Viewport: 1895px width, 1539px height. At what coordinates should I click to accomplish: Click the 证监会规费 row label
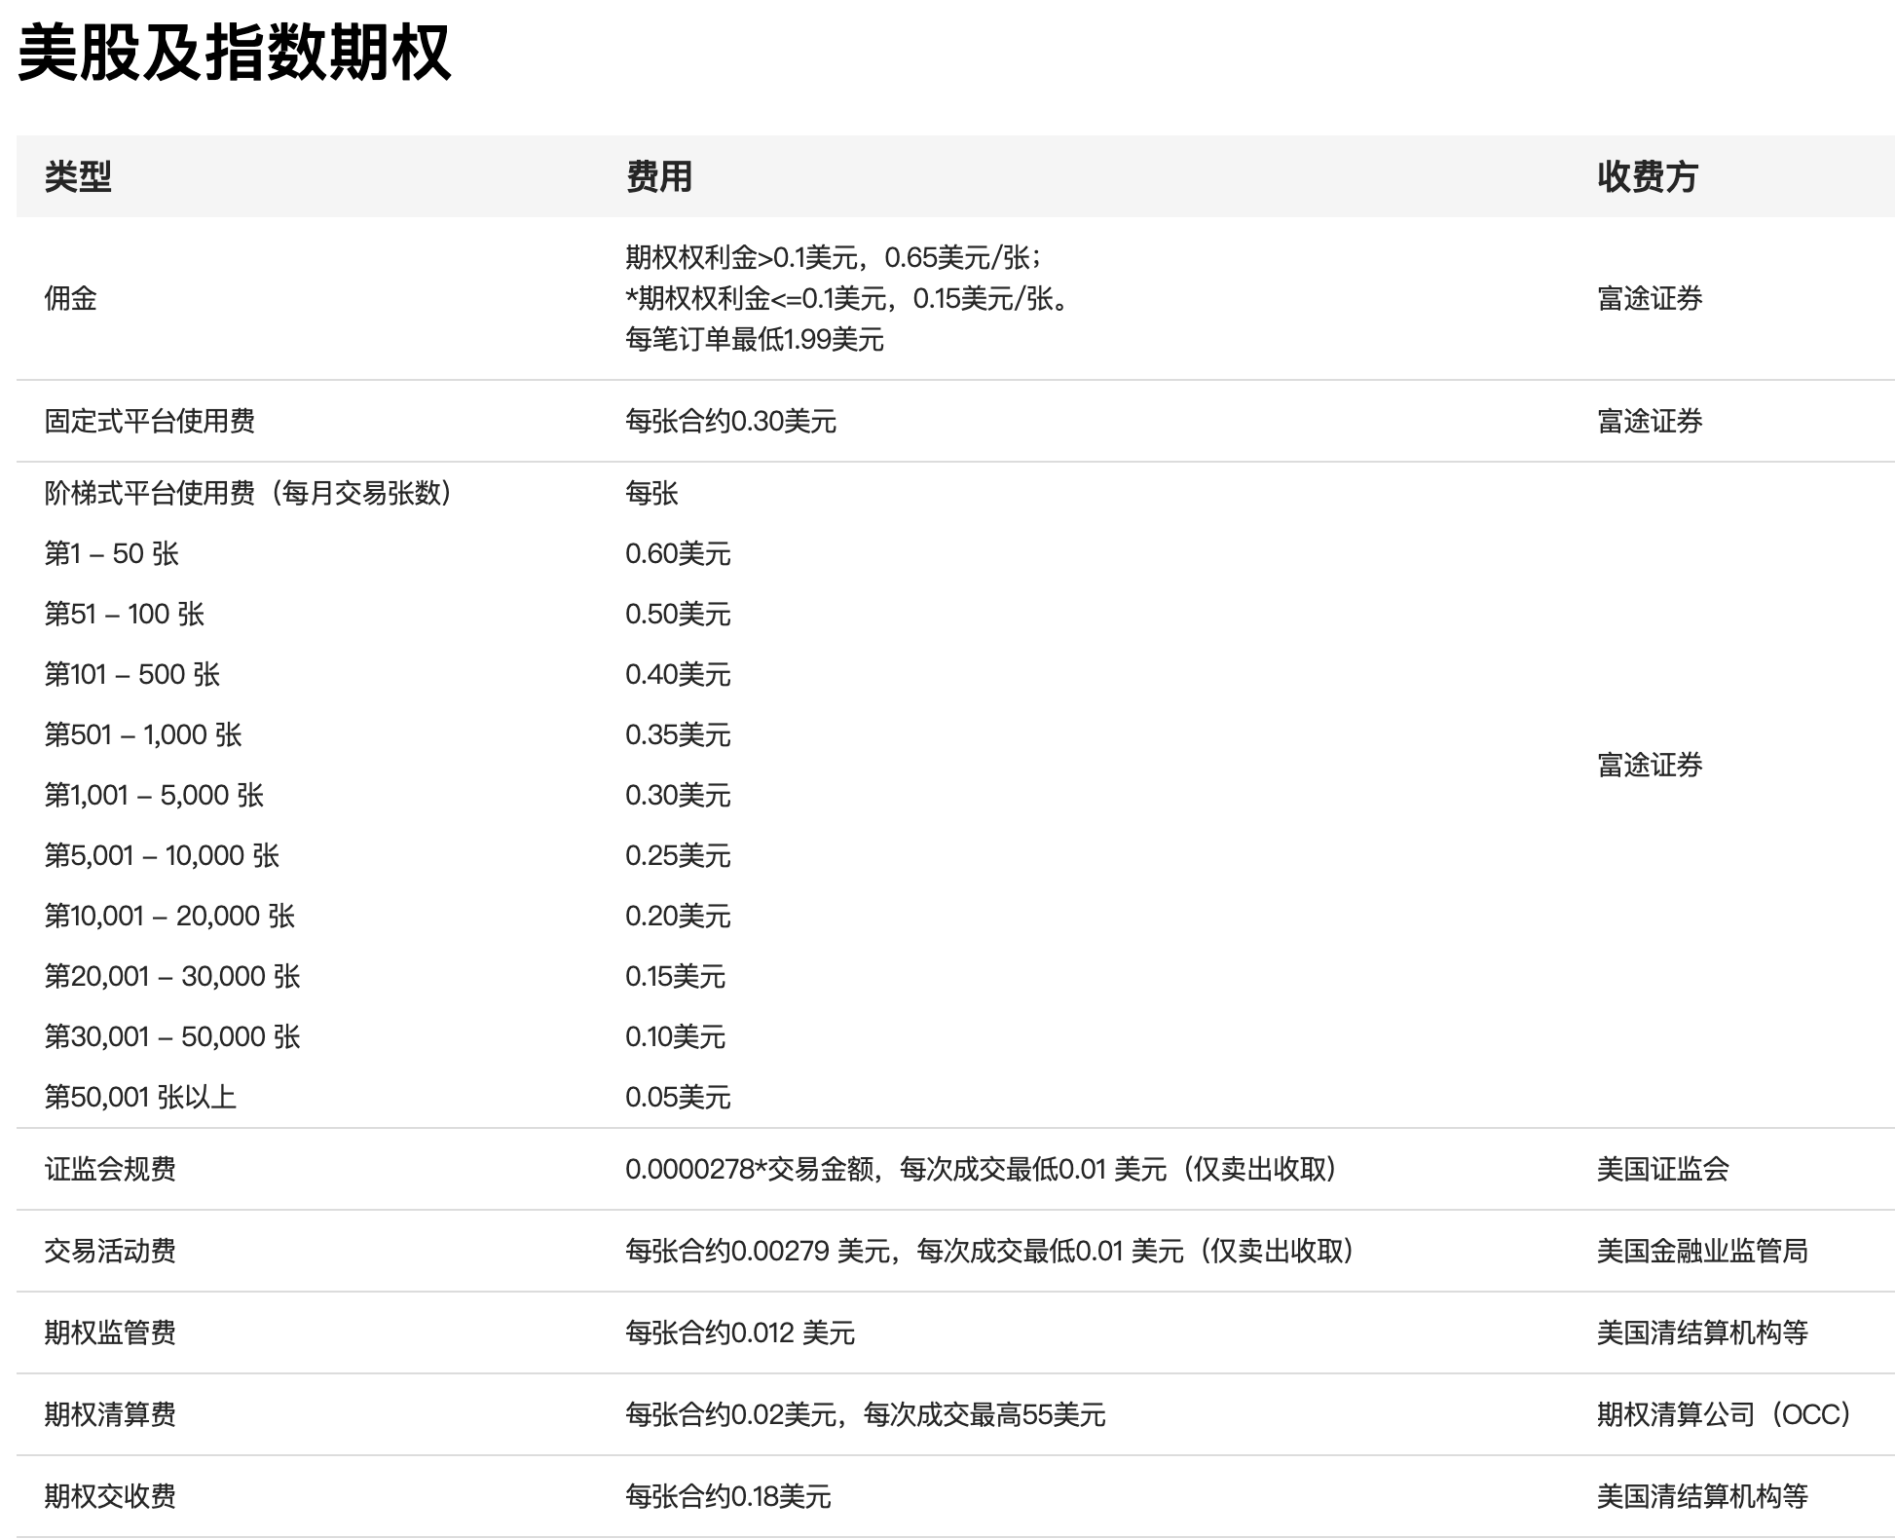[x=110, y=1169]
